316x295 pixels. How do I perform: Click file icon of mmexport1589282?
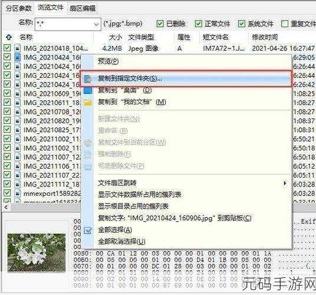[18, 193]
